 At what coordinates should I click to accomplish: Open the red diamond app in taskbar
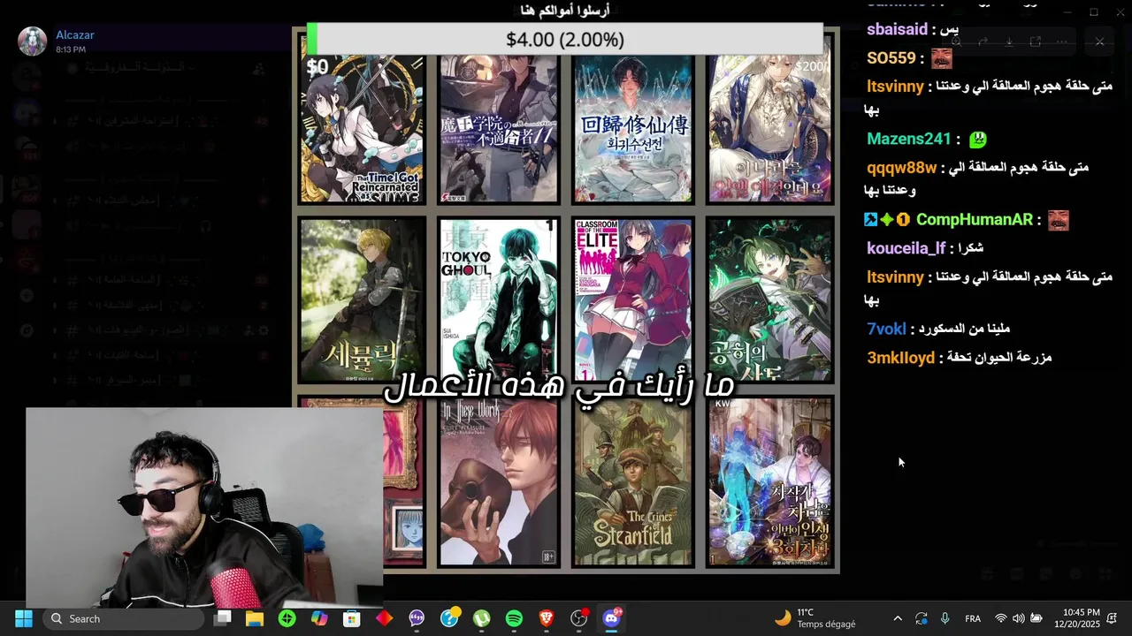pyautogui.click(x=384, y=618)
